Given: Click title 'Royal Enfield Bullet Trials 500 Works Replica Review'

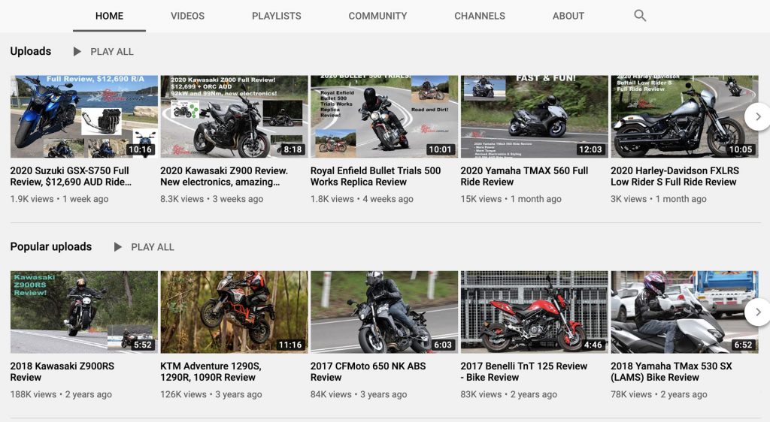Looking at the screenshot, I should (x=376, y=176).
